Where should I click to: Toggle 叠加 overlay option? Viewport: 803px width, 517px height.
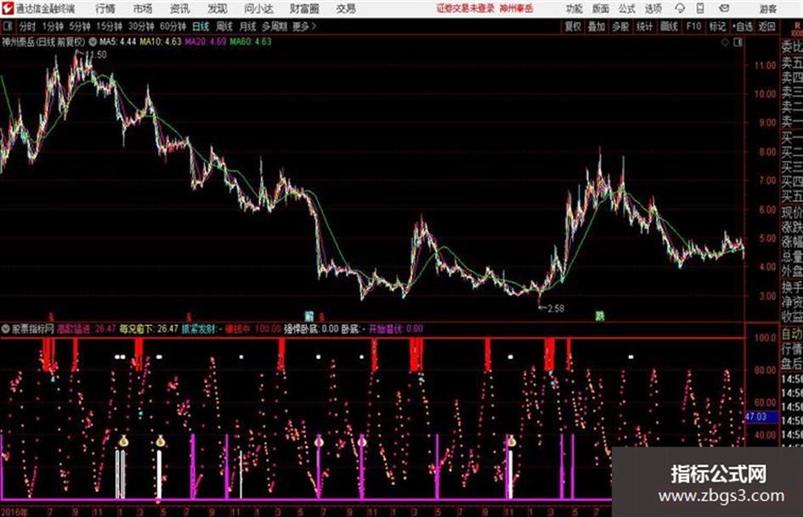pos(597,26)
